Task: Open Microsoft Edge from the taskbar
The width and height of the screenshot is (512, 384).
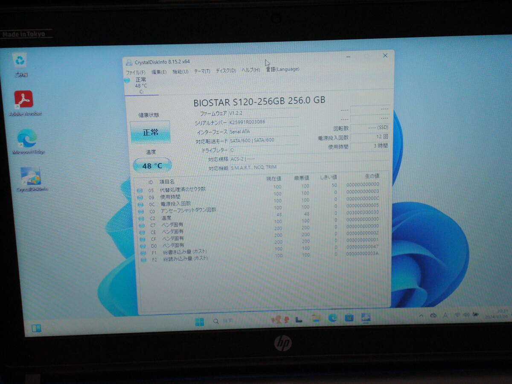Action: pos(333,318)
